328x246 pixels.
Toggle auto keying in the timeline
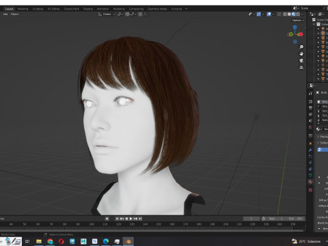coord(107,219)
